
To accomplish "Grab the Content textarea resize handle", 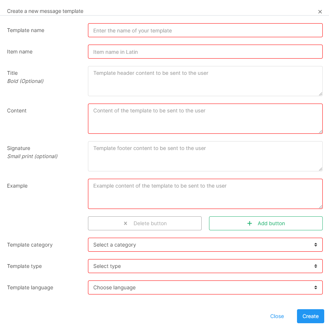I will tap(321, 131).
